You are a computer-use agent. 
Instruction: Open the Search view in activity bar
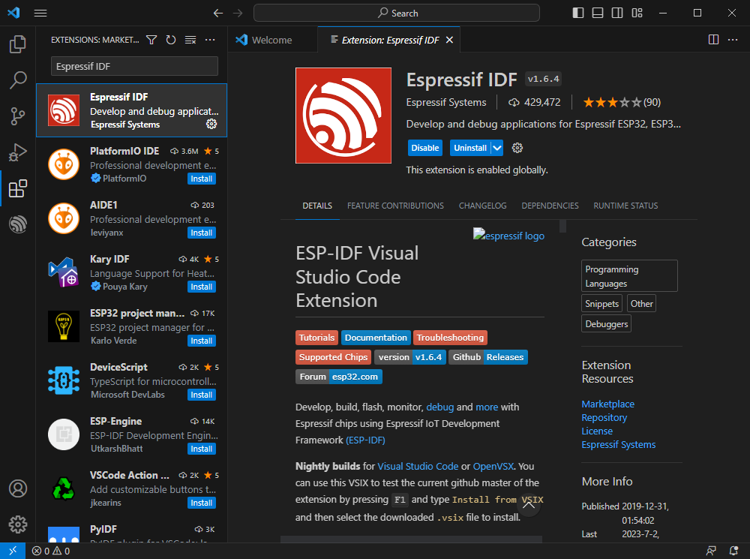pos(18,80)
